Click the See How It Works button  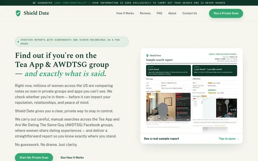[x=72, y=157]
